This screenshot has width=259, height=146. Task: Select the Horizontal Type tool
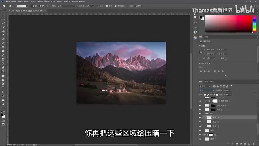[3, 88]
